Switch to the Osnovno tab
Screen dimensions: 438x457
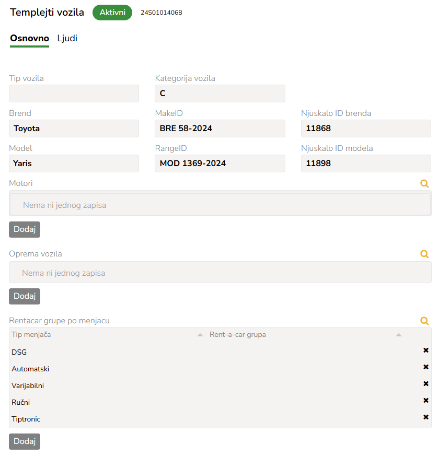coord(29,39)
